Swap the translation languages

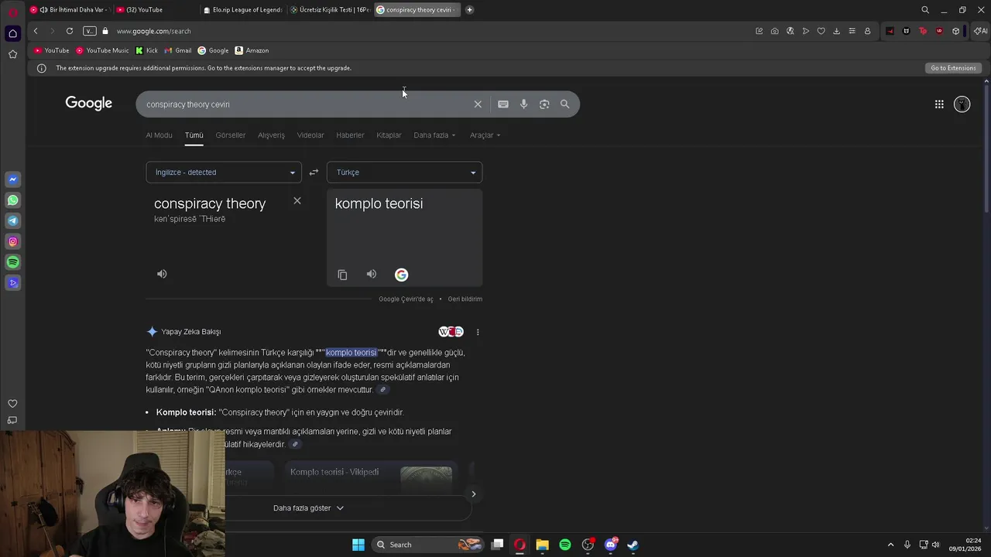(x=314, y=173)
